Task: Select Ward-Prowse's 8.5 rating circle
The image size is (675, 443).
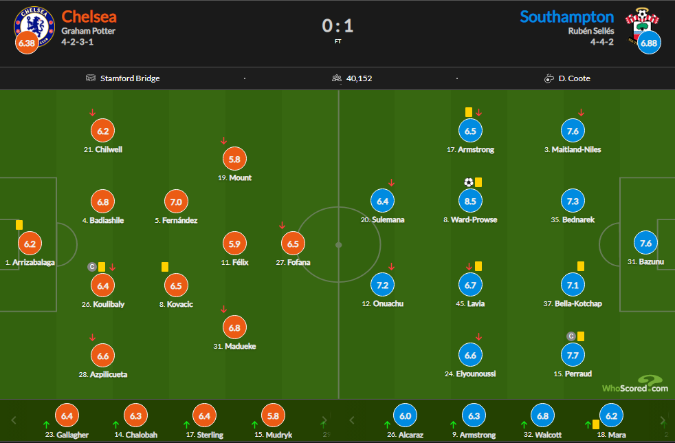Action: (470, 202)
